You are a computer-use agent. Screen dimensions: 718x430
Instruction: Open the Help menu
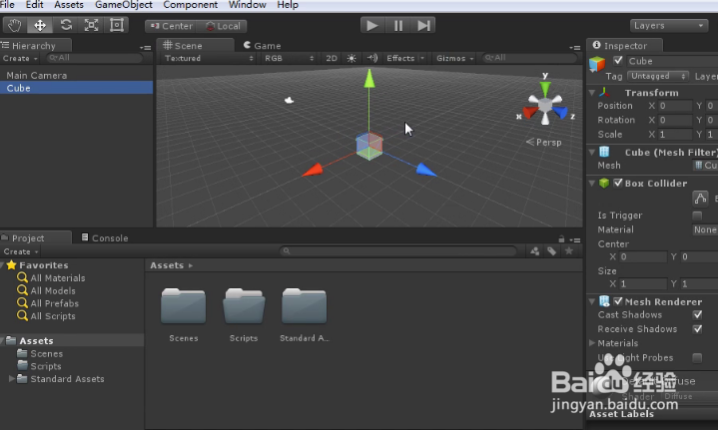[x=288, y=5]
